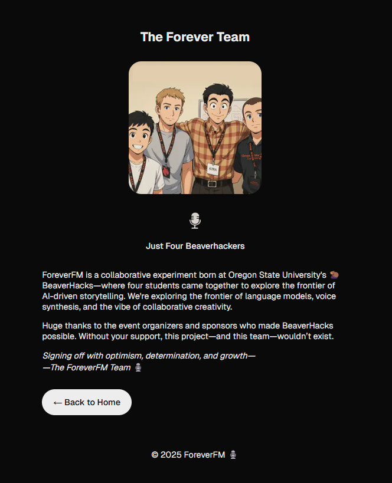Click The Forever Team heading
392x483 pixels.
pos(195,37)
